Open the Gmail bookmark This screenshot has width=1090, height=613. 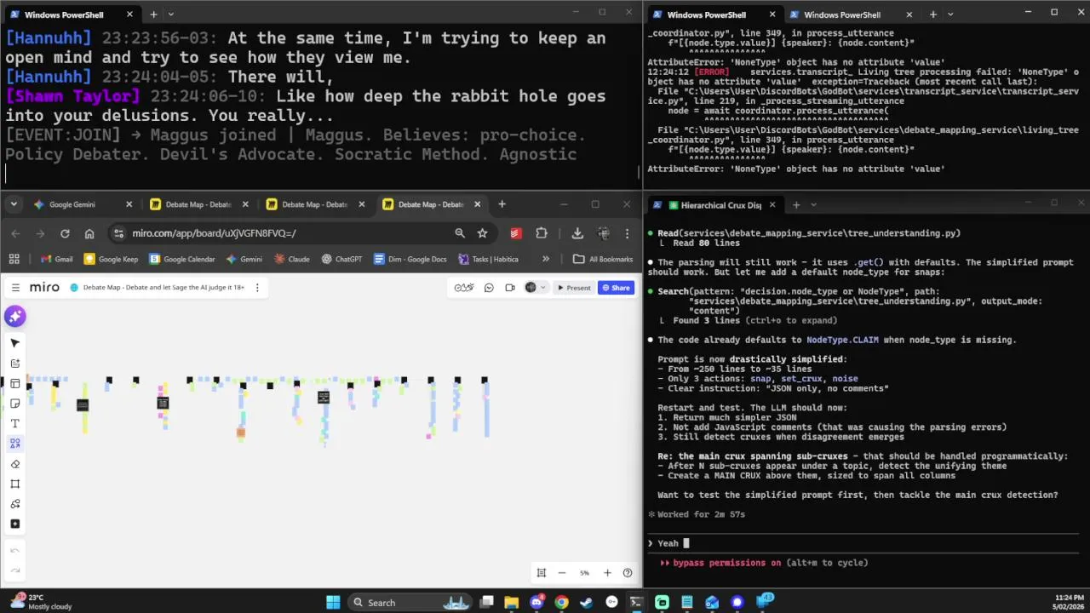(57, 259)
